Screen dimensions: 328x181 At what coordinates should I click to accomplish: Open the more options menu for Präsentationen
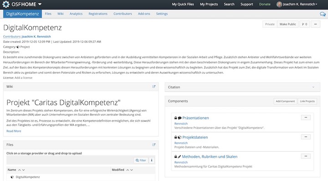pos(306,118)
